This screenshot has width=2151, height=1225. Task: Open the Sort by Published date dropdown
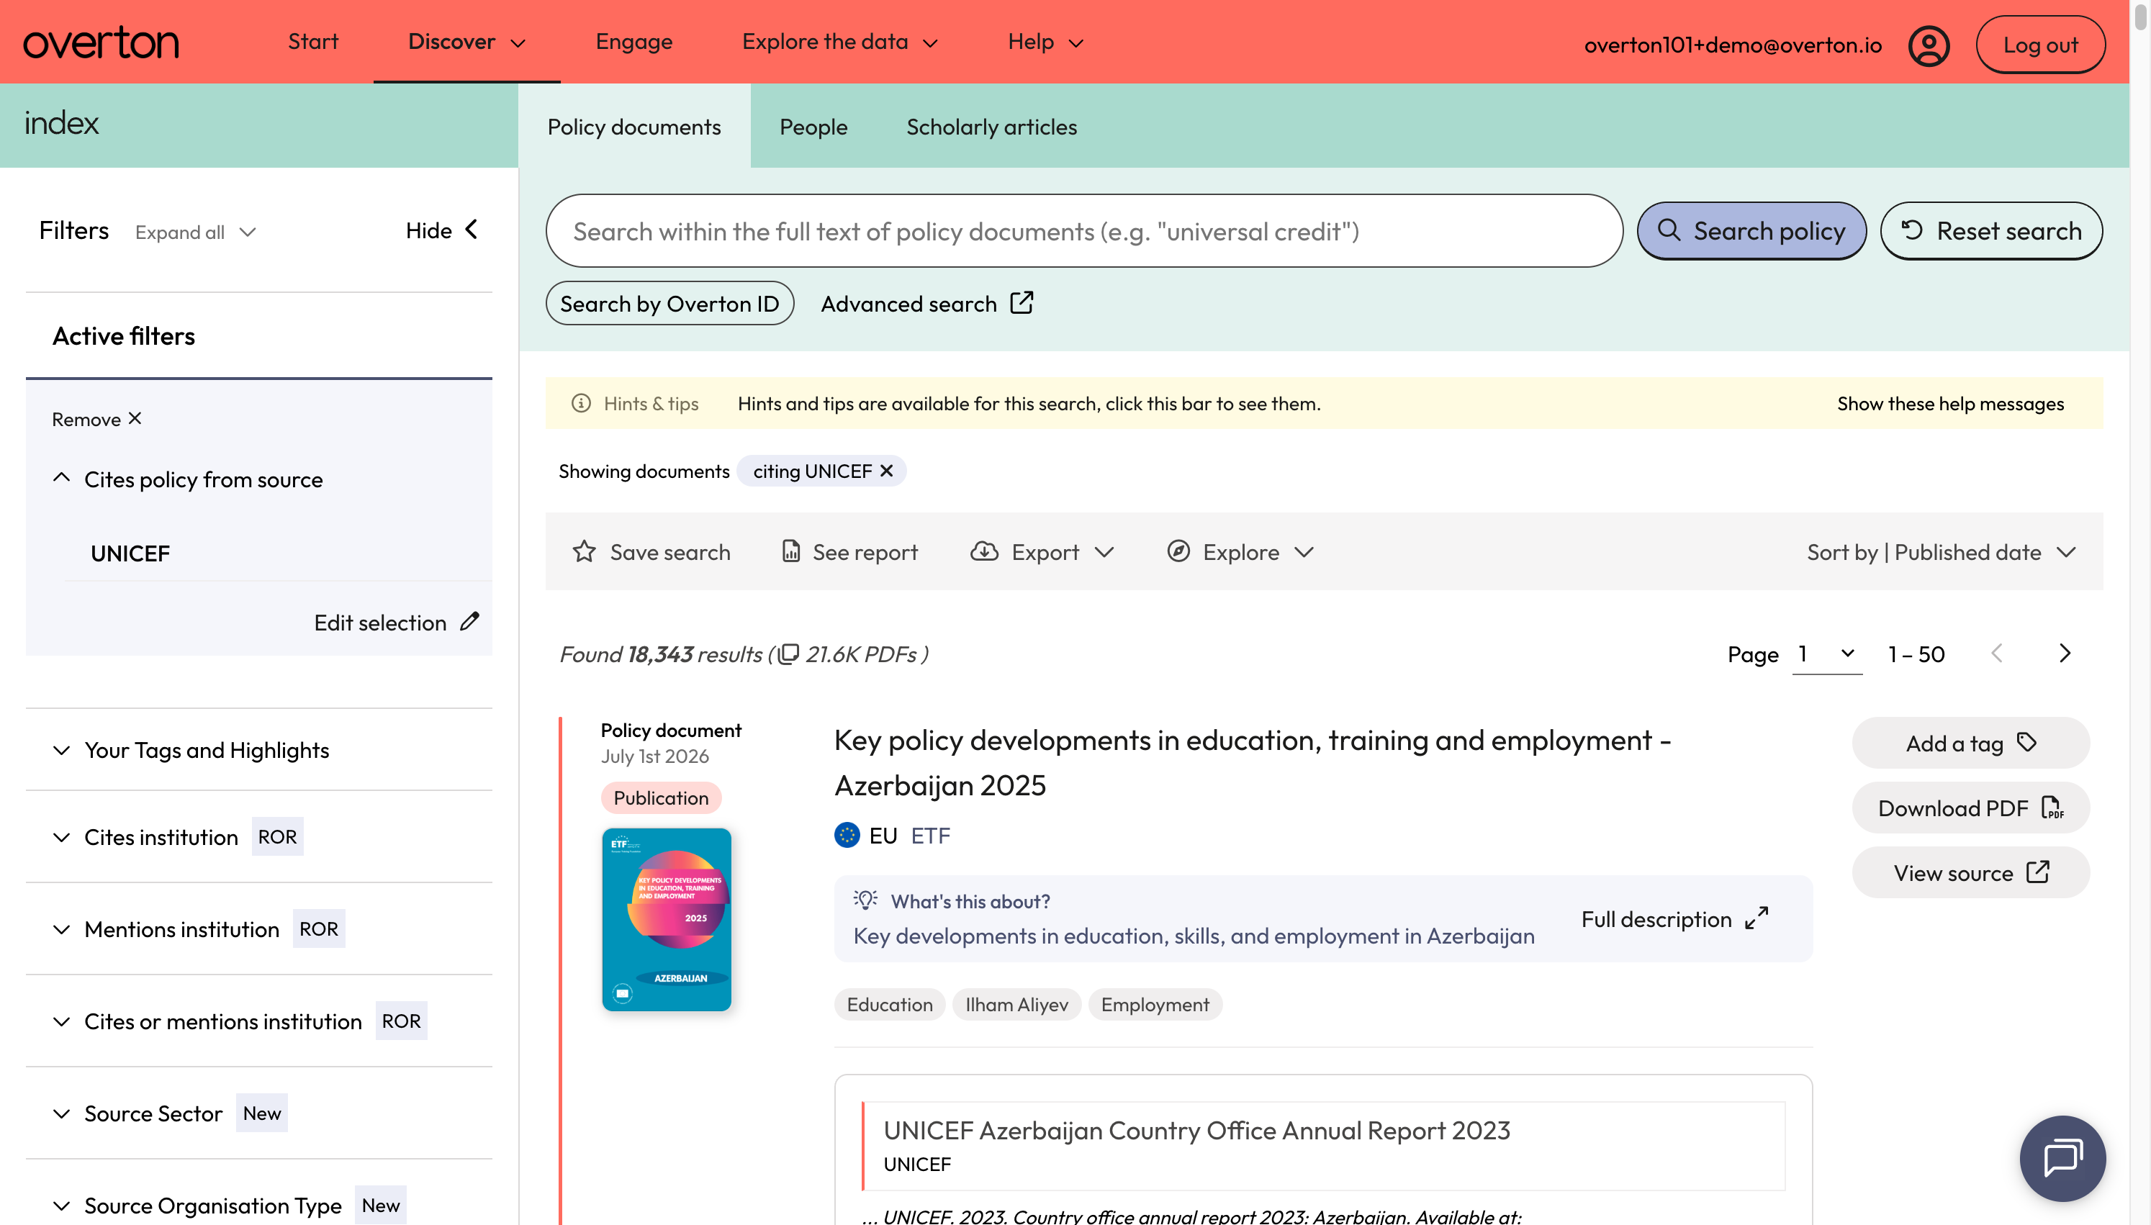tap(1942, 552)
